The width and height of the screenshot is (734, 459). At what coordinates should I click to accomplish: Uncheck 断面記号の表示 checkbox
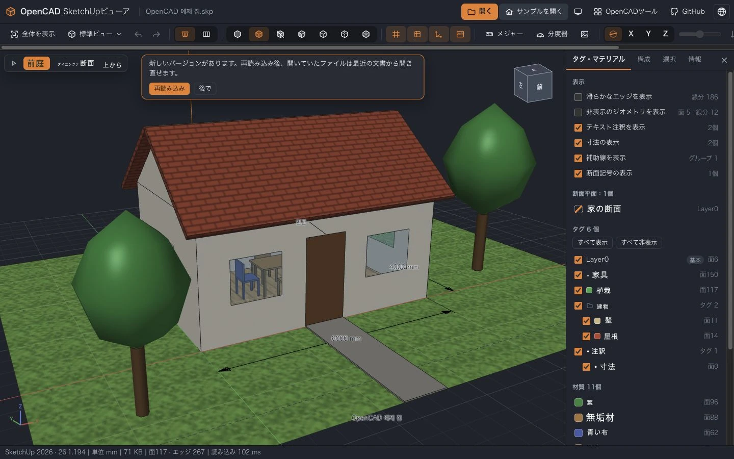point(578,173)
